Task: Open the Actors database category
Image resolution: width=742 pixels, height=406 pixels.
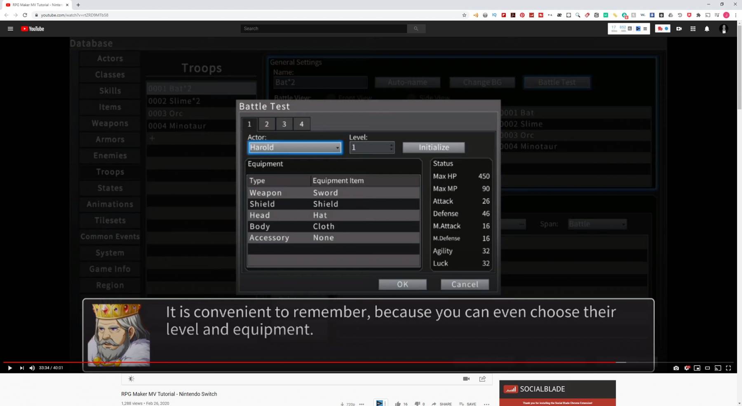Action: (x=110, y=59)
